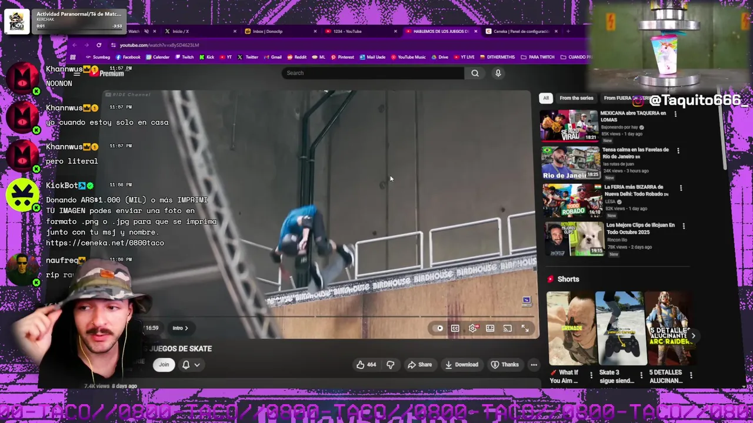Expand the PARA TWITCH bookmark folder
The height and width of the screenshot is (423, 753).
pos(538,57)
